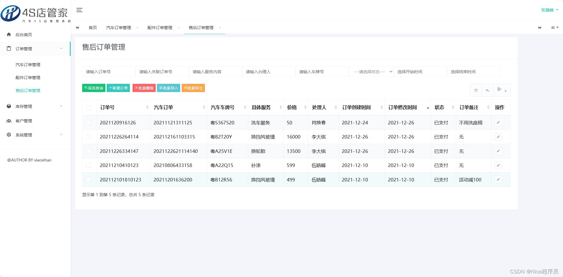The width and height of the screenshot is (563, 277).
Task: Open the tab options menu icon
Action: point(555,28)
